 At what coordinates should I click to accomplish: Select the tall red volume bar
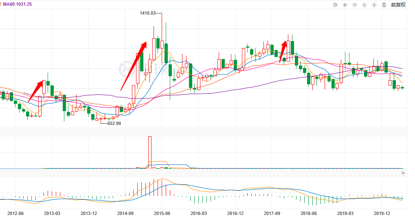149,151
